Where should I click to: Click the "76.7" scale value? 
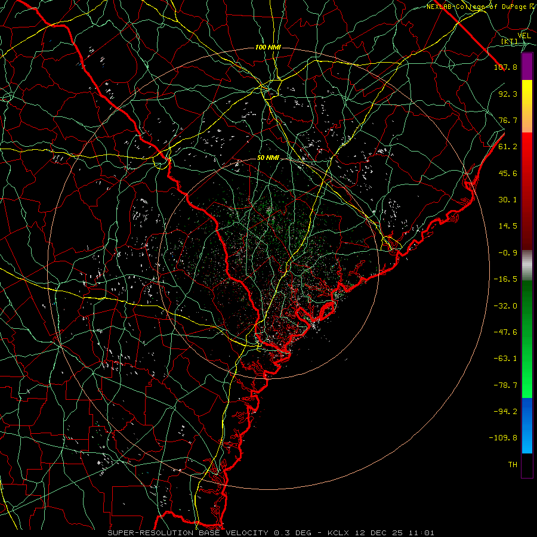click(x=508, y=120)
